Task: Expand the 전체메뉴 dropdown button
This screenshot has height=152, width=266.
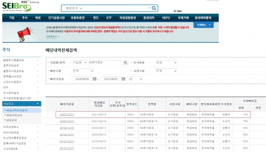Action: [203, 25]
